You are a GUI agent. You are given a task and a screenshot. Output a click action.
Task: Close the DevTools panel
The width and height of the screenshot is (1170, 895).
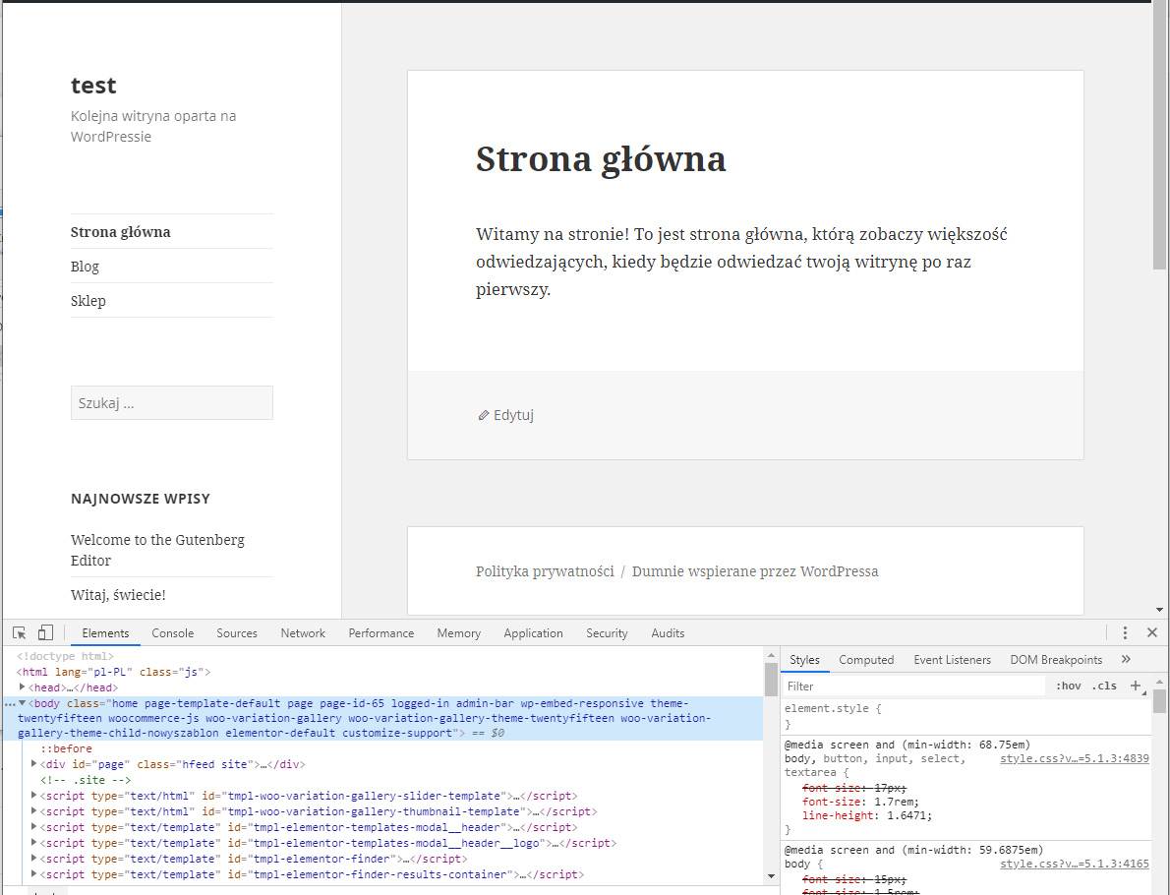pos(1152,633)
